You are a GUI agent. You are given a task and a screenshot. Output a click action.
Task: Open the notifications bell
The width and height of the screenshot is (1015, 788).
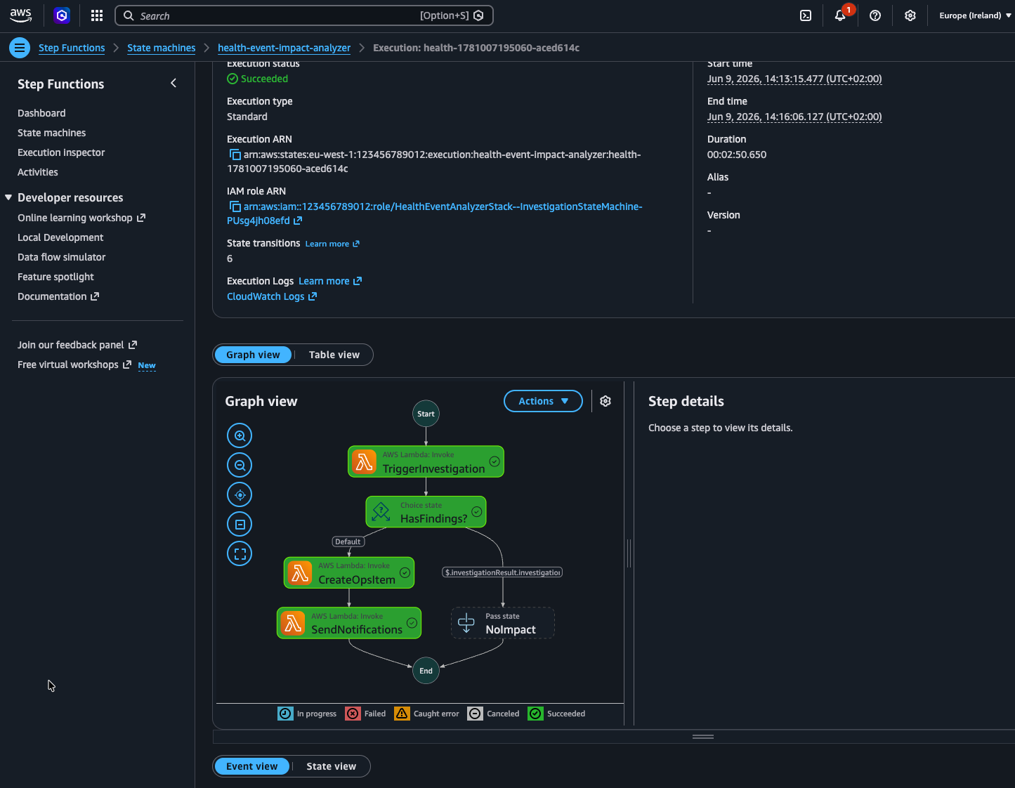[840, 15]
